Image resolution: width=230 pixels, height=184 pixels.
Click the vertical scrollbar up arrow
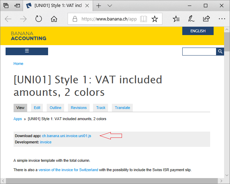click(x=227, y=30)
